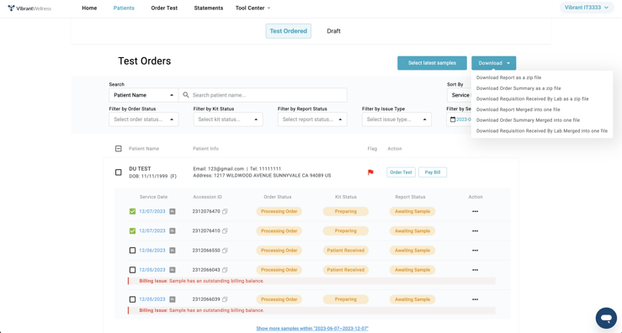Click Pay Bill button for DU TEST
Image resolution: width=622 pixels, height=333 pixels.
[x=433, y=172]
